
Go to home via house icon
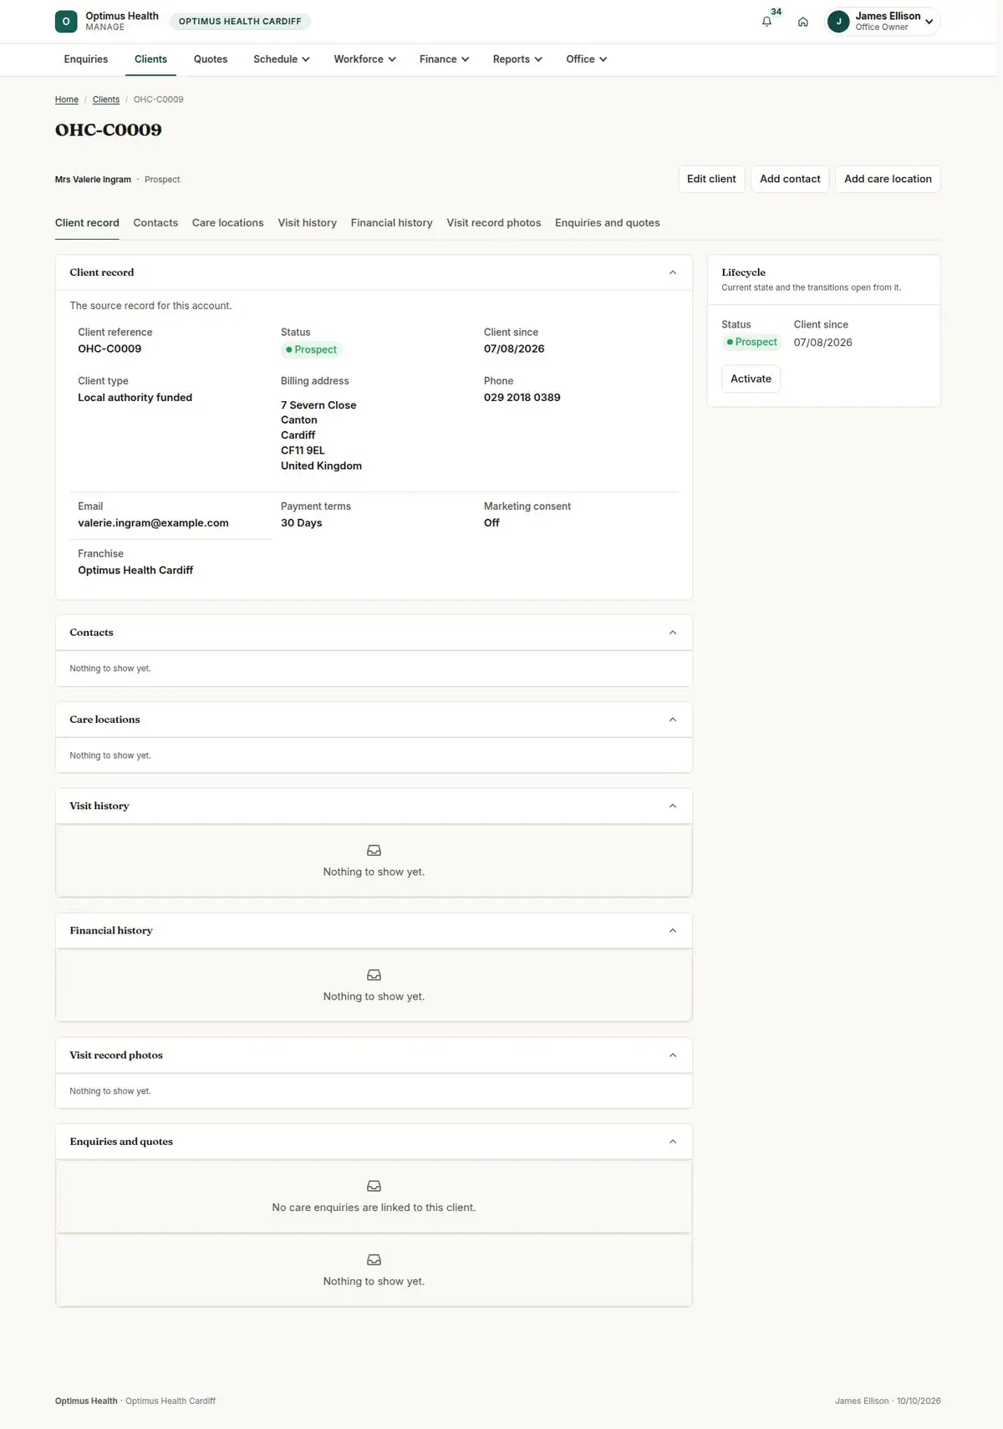tap(802, 22)
